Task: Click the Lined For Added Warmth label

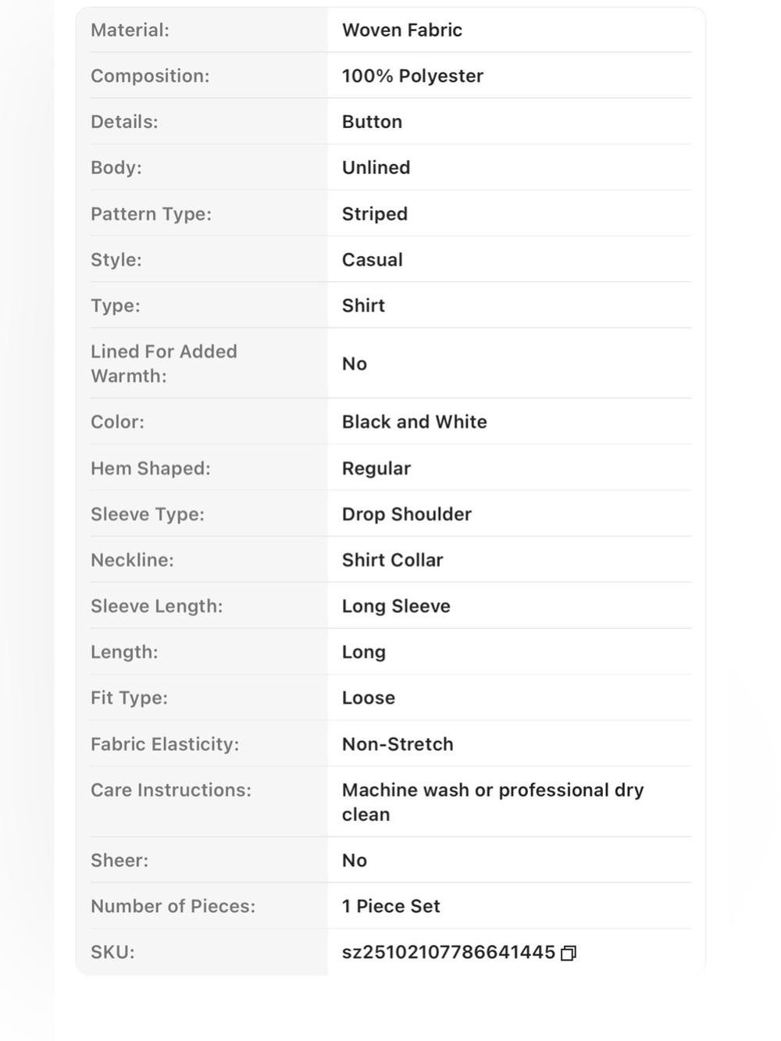Action: point(164,363)
